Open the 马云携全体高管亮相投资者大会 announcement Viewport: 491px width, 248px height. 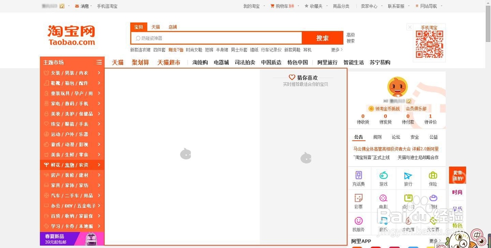pos(382,149)
